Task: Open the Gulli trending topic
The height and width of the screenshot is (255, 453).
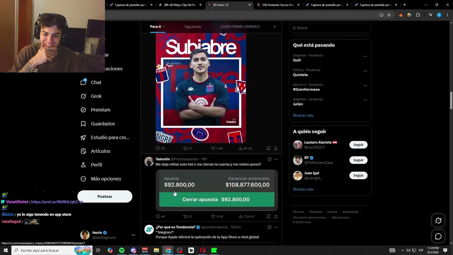Action: pos(297,60)
